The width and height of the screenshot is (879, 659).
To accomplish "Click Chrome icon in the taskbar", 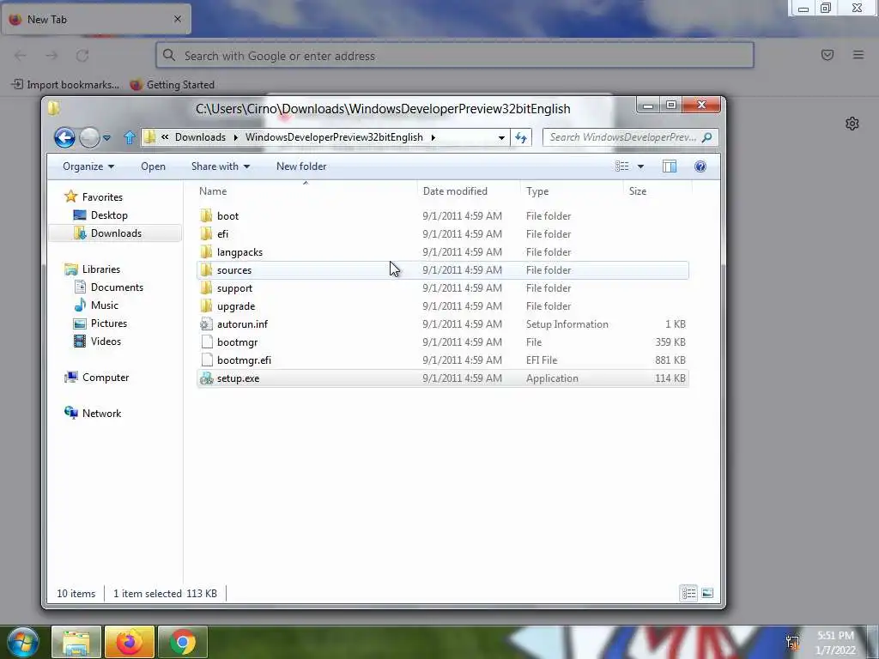I will click(x=183, y=642).
